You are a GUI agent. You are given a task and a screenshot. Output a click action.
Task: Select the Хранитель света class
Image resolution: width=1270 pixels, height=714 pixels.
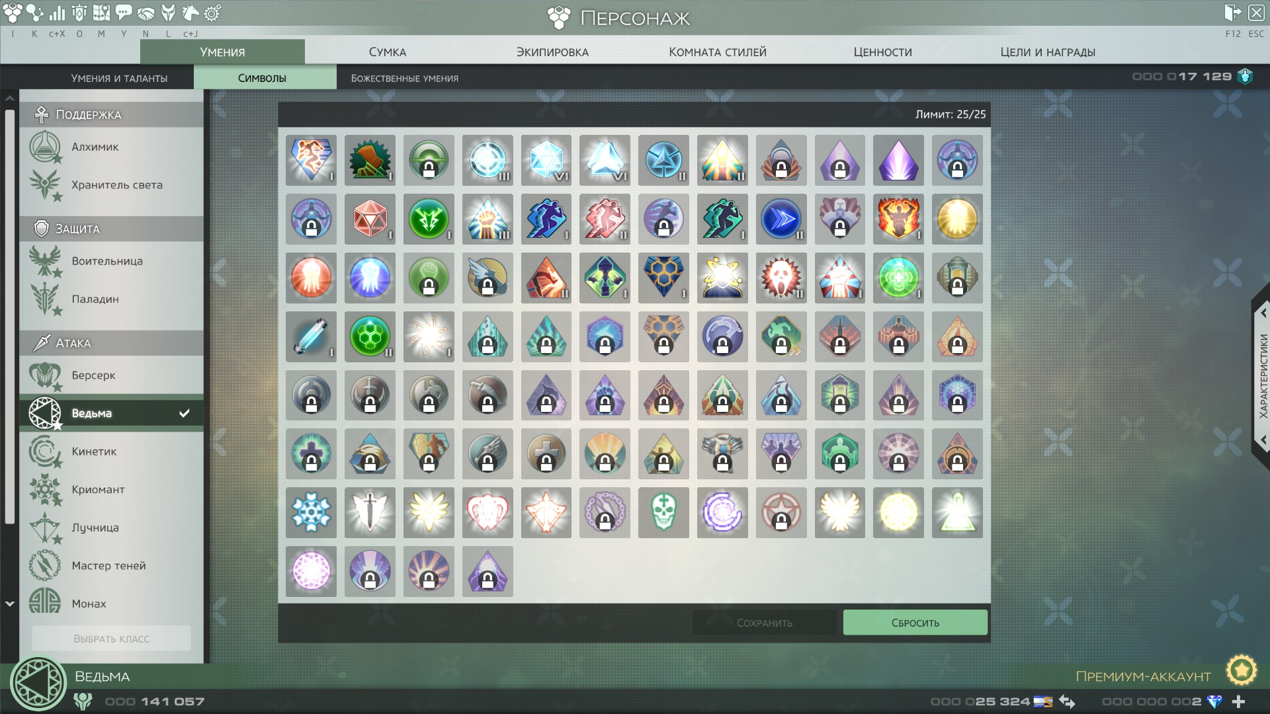tap(111, 185)
